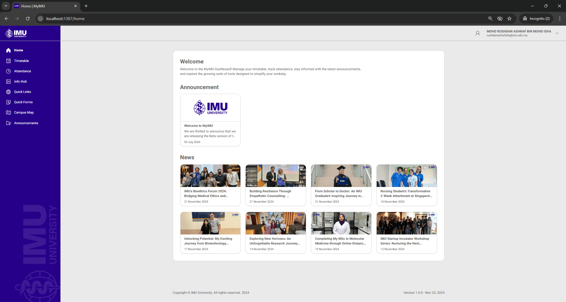Open Quick Forms using its icon

click(9, 102)
